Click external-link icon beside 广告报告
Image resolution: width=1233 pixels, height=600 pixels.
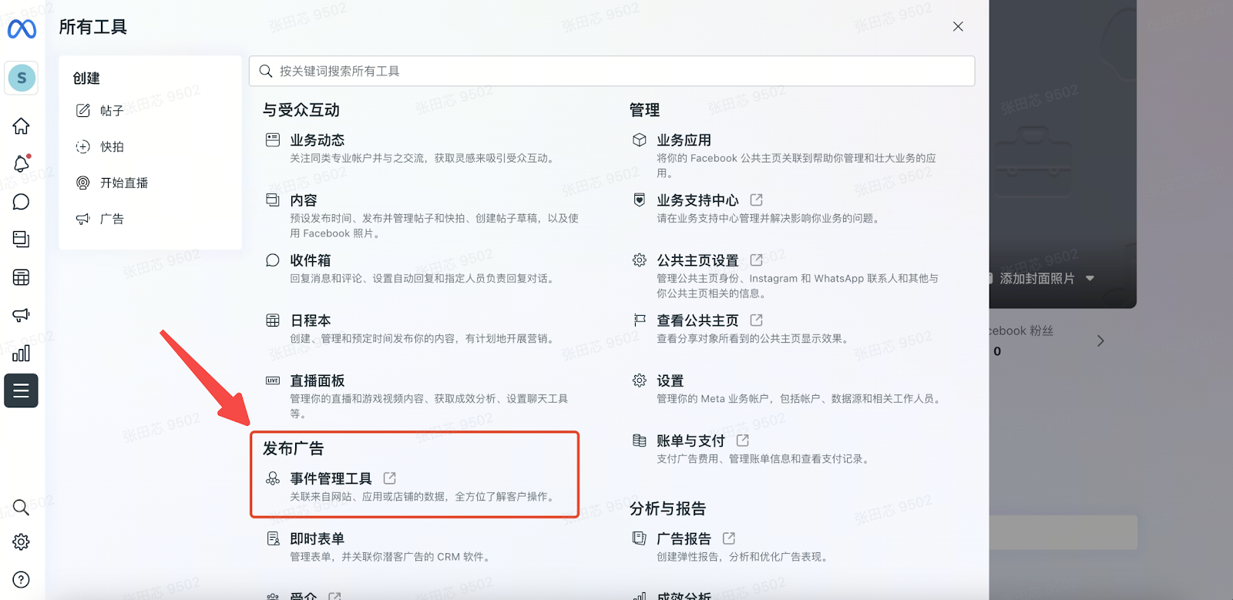pyautogui.click(x=729, y=538)
